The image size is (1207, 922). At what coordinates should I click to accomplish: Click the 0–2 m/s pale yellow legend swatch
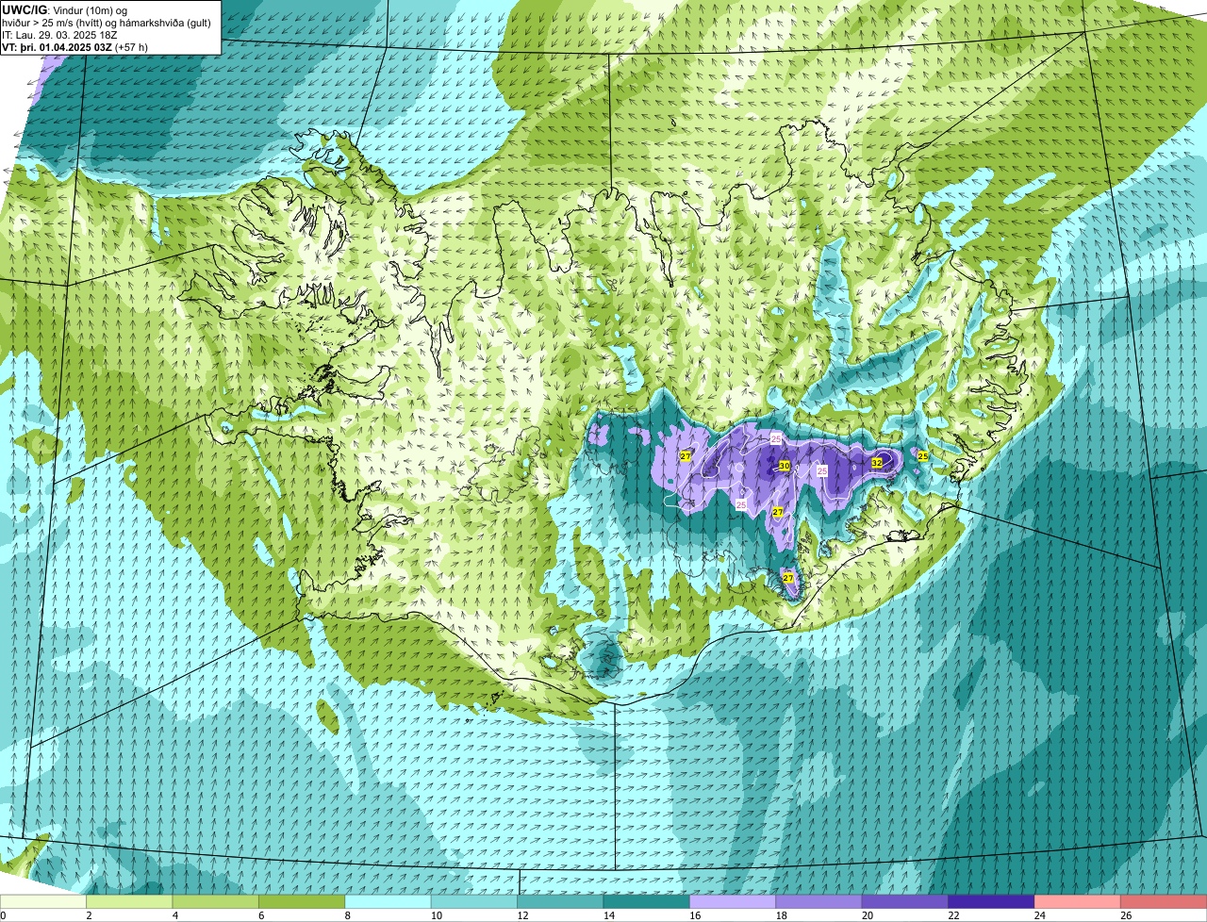click(x=43, y=901)
